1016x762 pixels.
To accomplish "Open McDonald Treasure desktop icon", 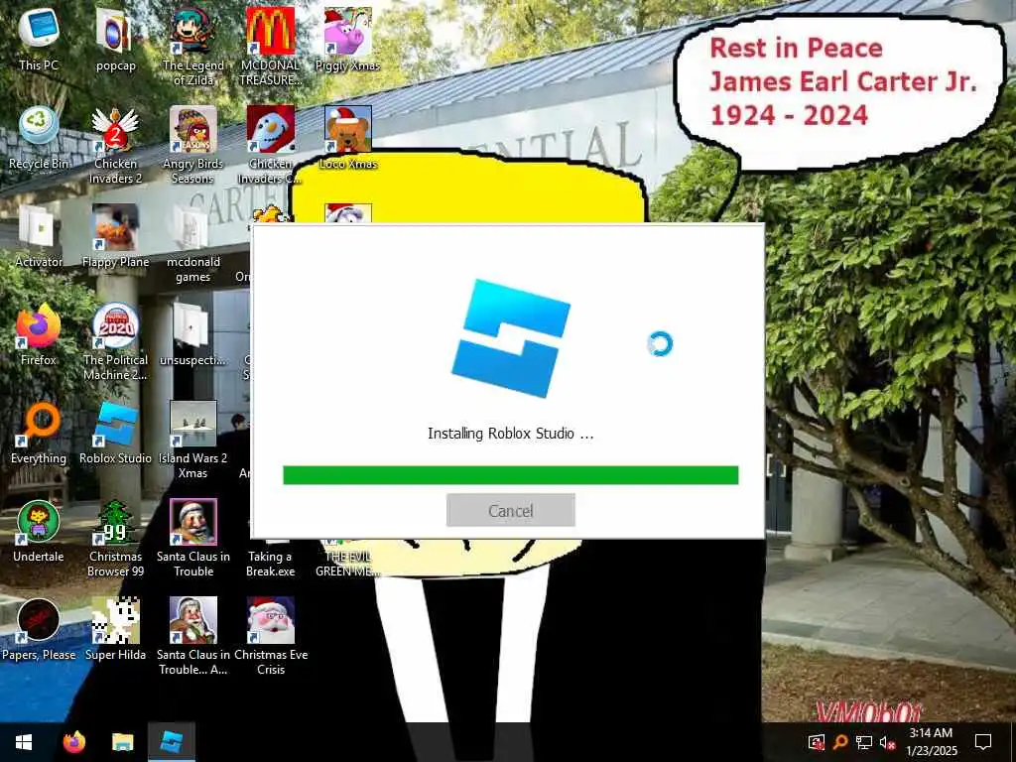I will pyautogui.click(x=271, y=47).
